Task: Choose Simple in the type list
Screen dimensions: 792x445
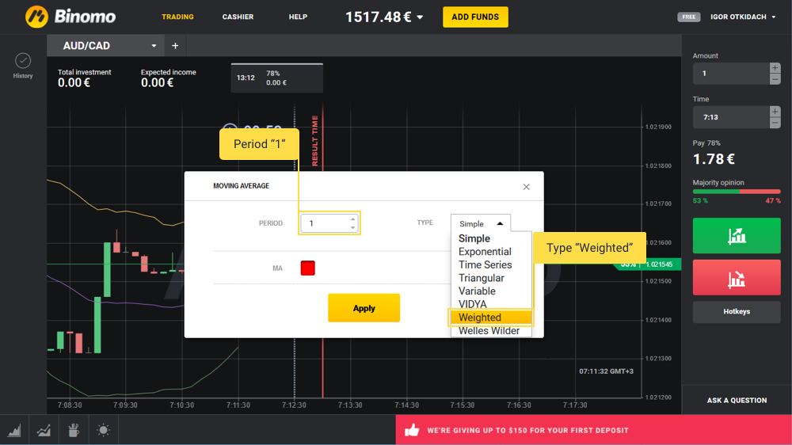Action: (474, 238)
